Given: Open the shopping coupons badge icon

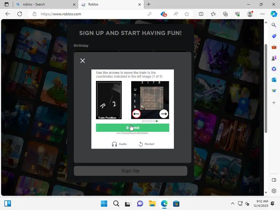Looking at the screenshot, I should (x=164, y=14).
